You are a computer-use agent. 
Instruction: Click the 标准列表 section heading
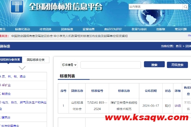(x=67, y=76)
